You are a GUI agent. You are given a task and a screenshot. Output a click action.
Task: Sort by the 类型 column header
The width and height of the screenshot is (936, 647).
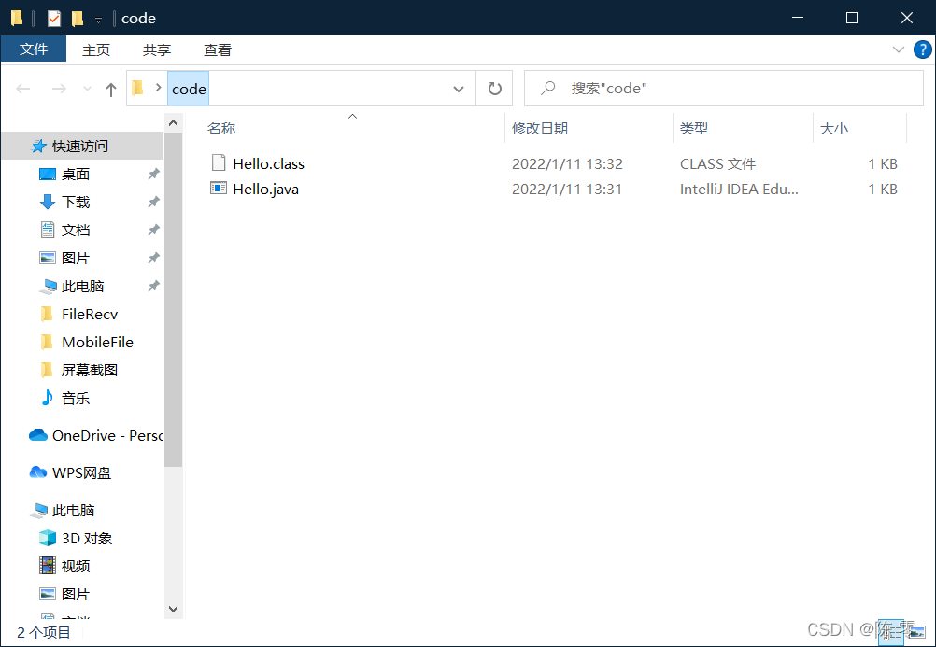(x=694, y=128)
